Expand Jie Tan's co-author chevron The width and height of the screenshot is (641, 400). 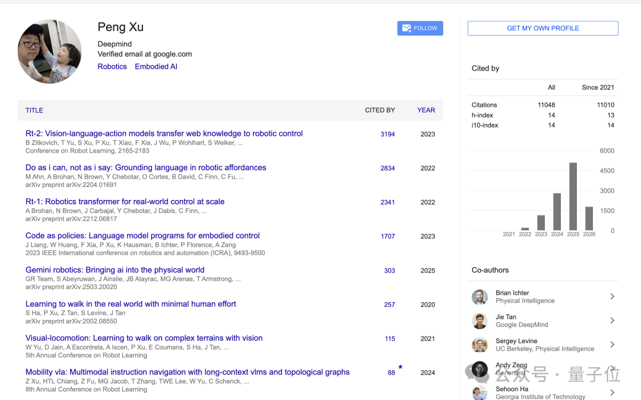click(612, 320)
